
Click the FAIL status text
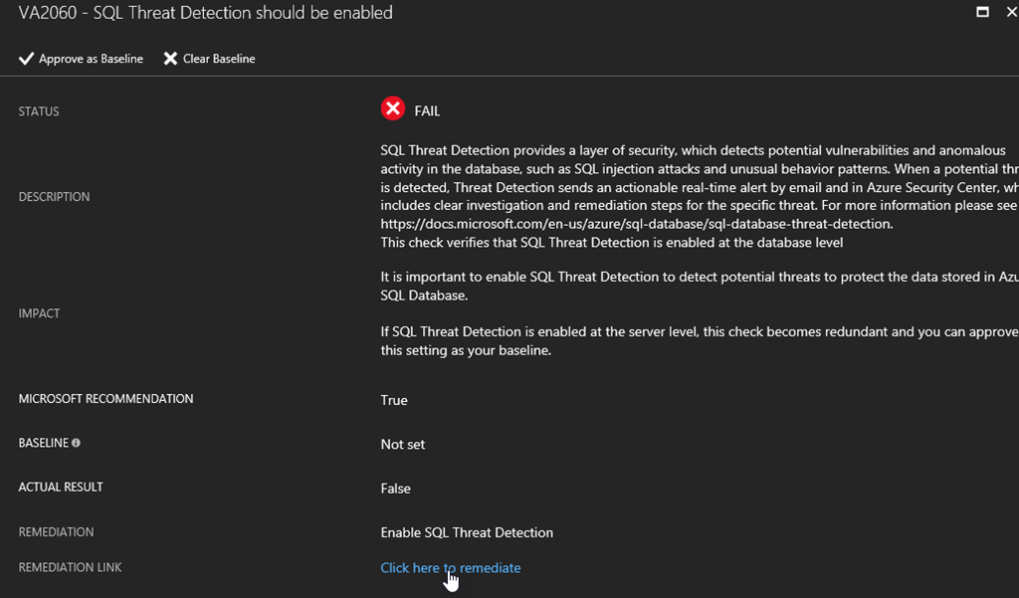(427, 111)
